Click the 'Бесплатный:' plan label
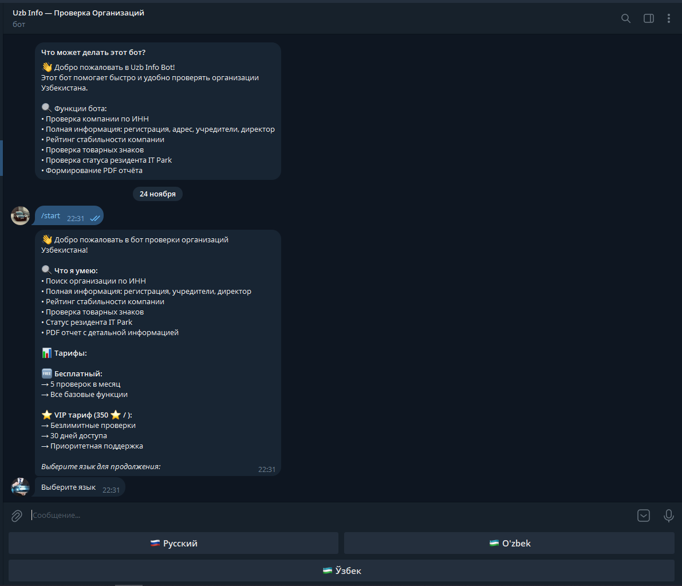Screen dimensions: 682x586 [78, 373]
